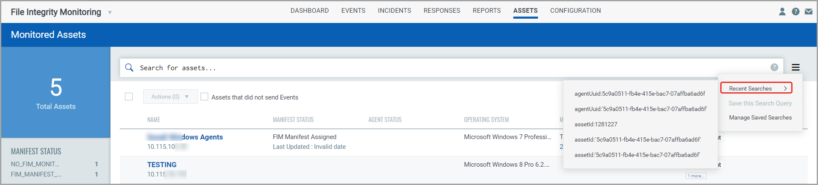Open search help icon in the search bar
818x185 pixels.
click(x=774, y=67)
